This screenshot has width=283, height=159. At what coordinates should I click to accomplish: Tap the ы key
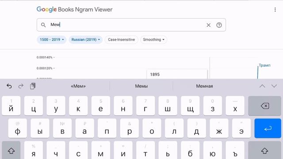pos(40,129)
